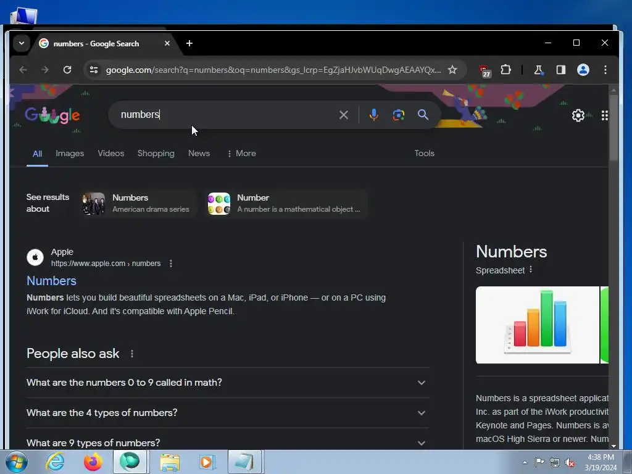Open the tab search dropdown arrow
Screen dimensions: 632x474
click(x=22, y=43)
